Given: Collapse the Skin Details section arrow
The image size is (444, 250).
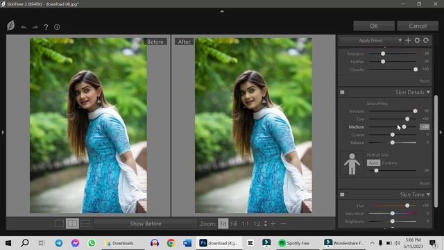Looking at the screenshot, I should (x=428, y=92).
